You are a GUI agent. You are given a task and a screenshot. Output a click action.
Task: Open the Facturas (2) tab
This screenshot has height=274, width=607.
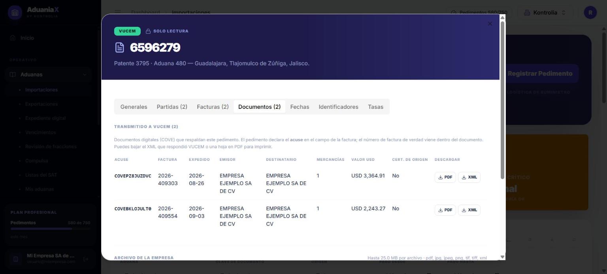click(213, 107)
